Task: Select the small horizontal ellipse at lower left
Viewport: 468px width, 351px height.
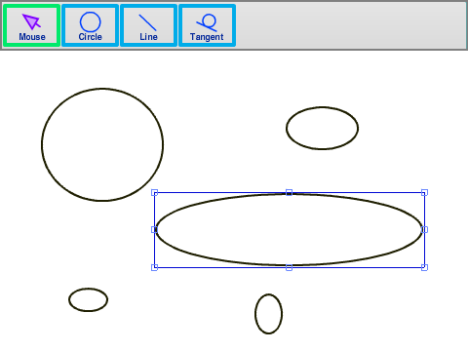Action: [69, 299]
